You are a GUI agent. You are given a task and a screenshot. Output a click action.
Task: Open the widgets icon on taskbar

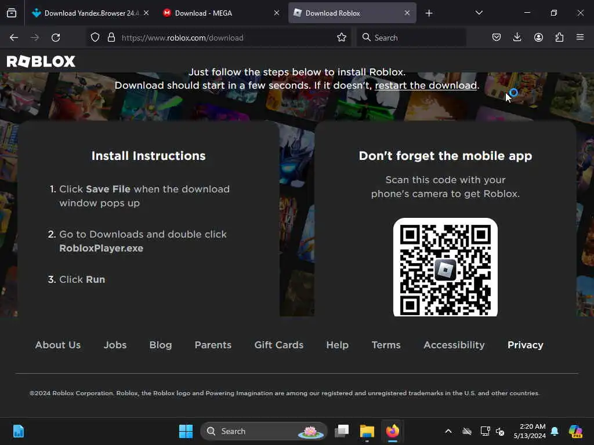(x=18, y=431)
